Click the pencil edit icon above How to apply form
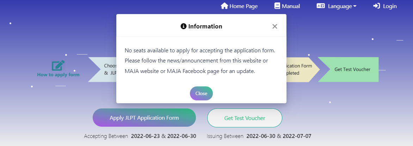413x146 pixels. tap(58, 66)
